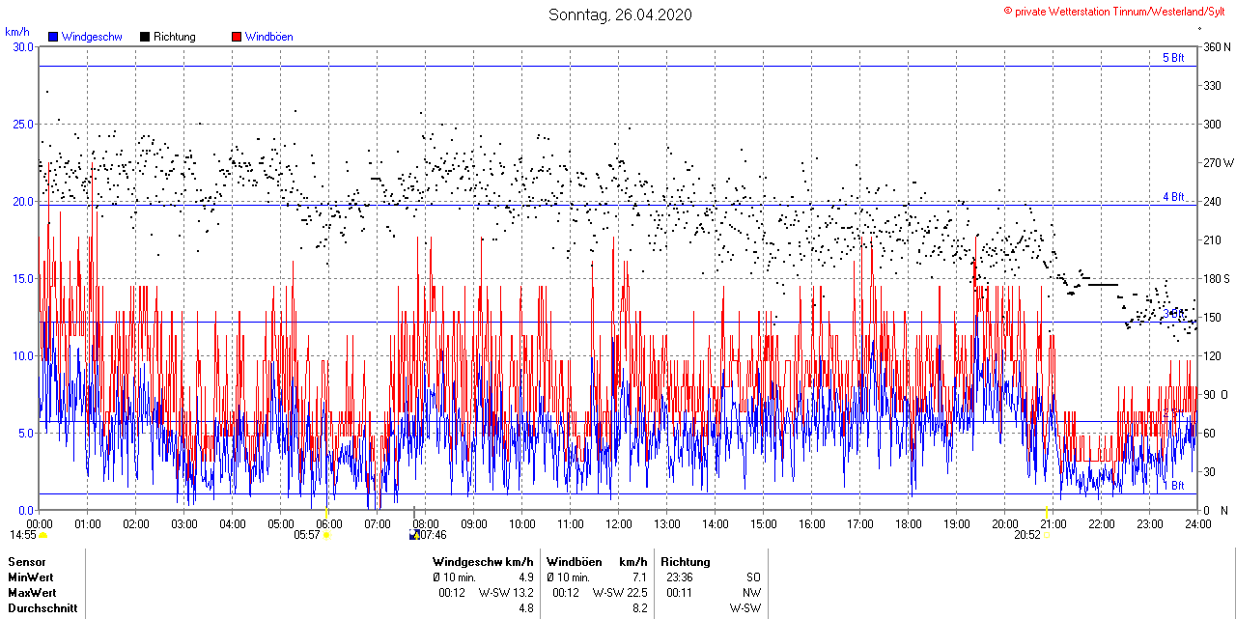
Task: Select the Windgeschw legend label
Action: (91, 37)
